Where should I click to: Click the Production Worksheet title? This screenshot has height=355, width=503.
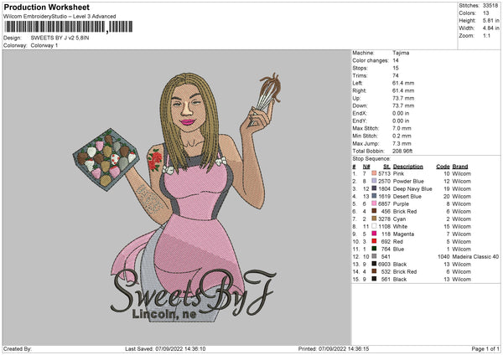point(46,7)
